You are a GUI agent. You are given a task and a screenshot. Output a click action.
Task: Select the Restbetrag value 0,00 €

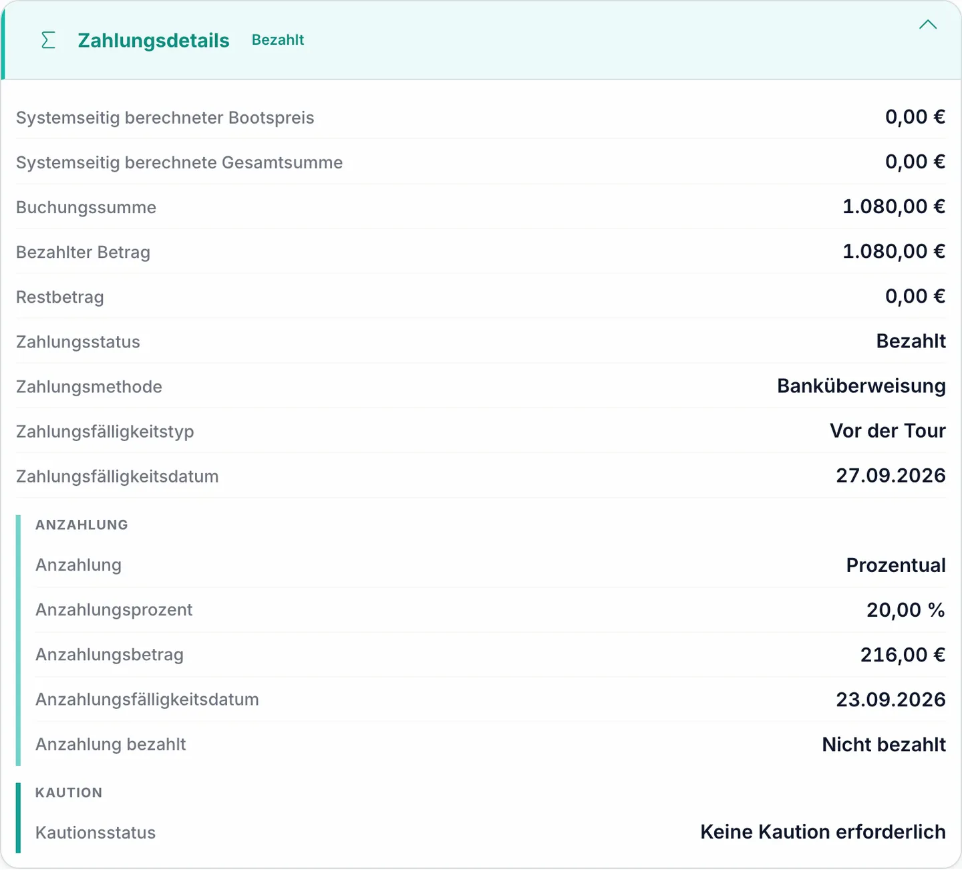915,296
